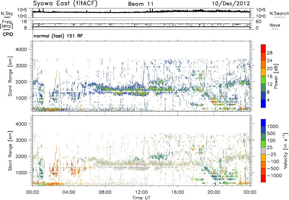Click the "Syowa East (fitACF)" plot title
Image resolution: width=289 pixels, height=200 pixels.
[65, 4]
